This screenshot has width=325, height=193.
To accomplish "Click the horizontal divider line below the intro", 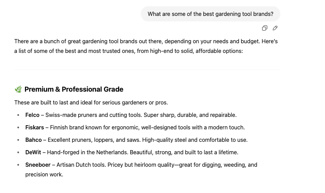I will pos(147,70).
